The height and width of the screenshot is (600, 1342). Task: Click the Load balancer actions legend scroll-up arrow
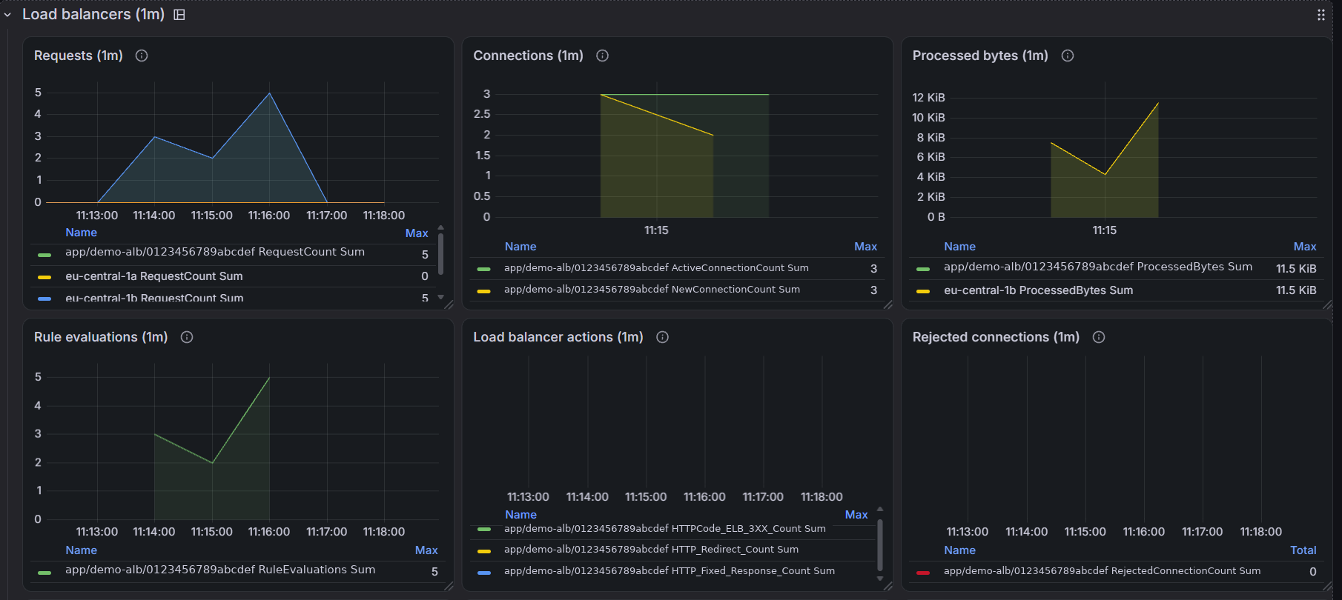tap(880, 510)
